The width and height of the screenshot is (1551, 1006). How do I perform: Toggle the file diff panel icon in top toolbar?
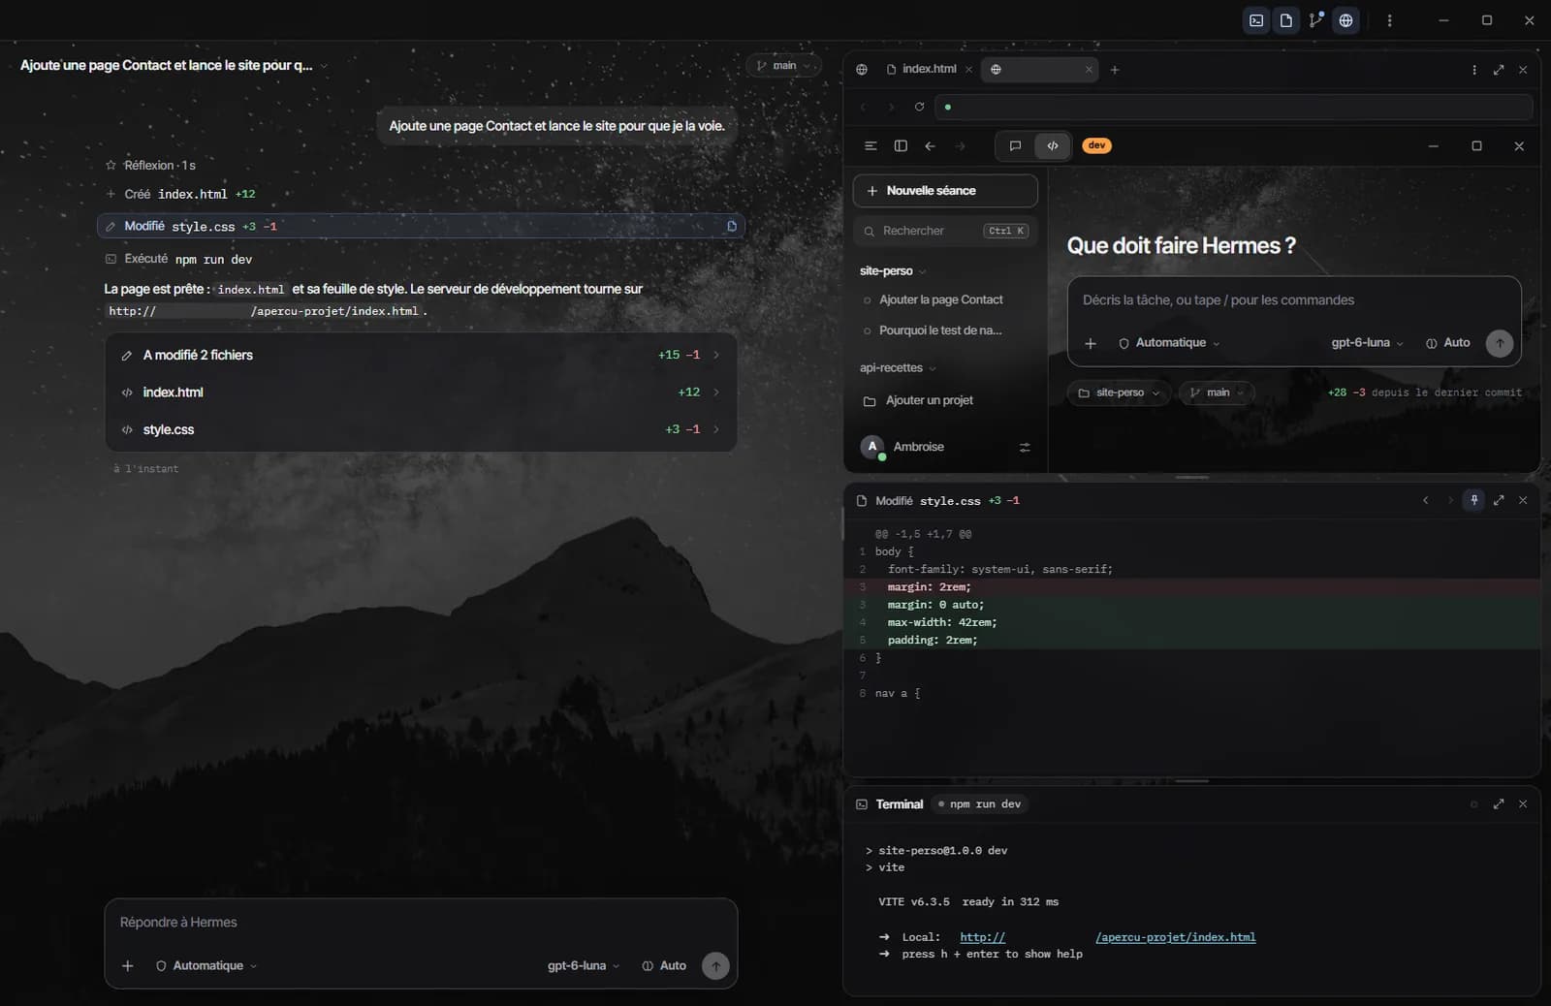click(1286, 20)
